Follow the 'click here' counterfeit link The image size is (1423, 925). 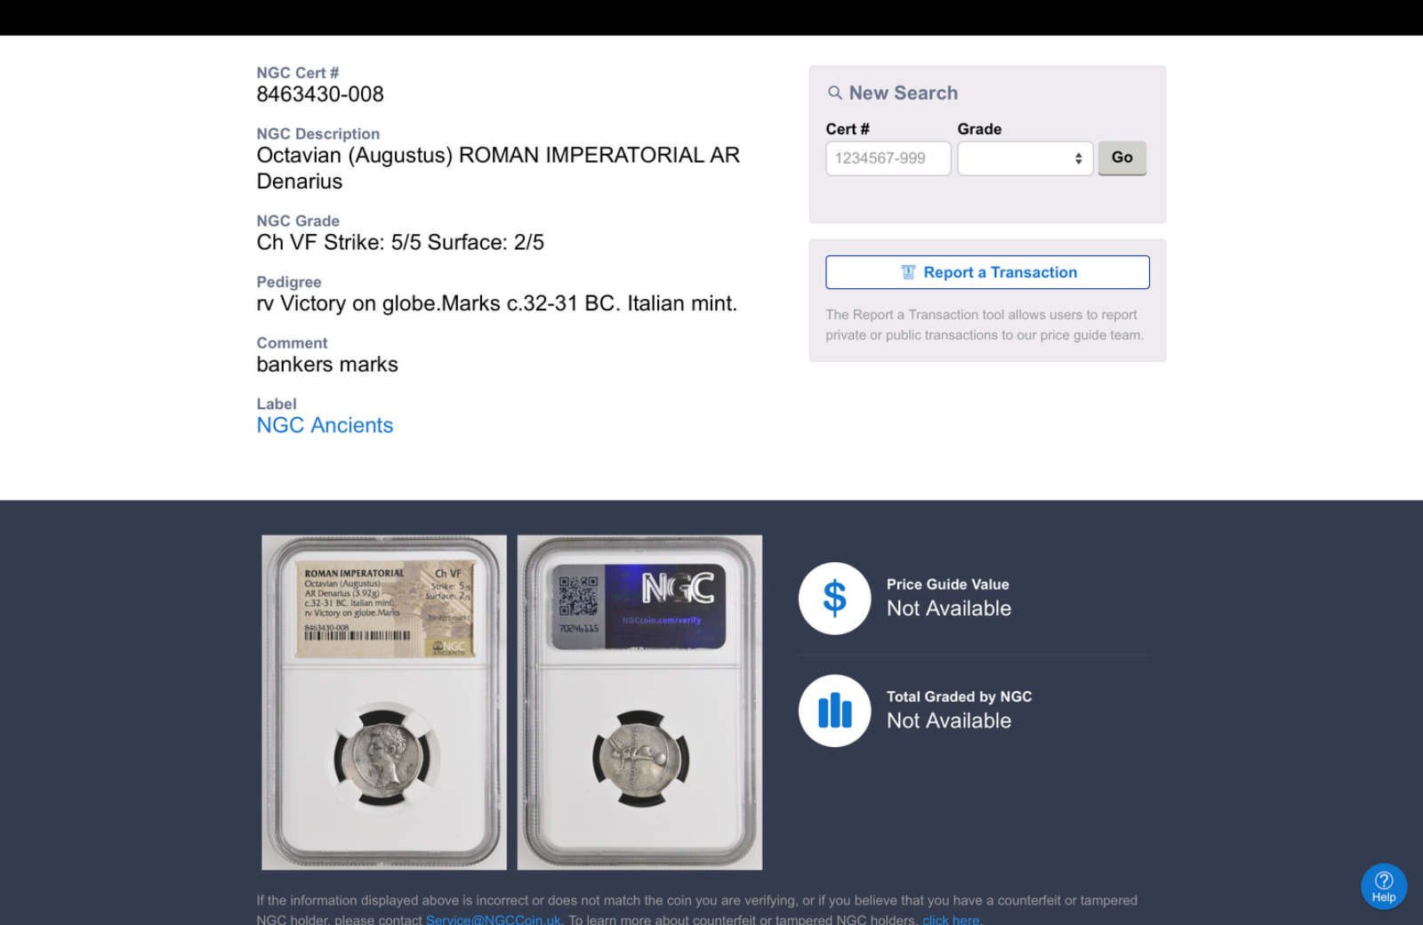tap(951, 920)
